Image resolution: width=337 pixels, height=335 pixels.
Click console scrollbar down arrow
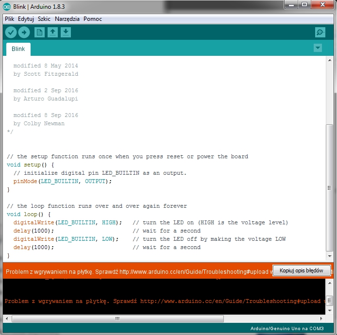pyautogui.click(x=330, y=311)
